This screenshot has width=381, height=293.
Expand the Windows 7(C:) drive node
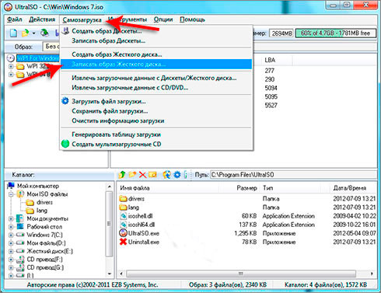tap(11, 235)
